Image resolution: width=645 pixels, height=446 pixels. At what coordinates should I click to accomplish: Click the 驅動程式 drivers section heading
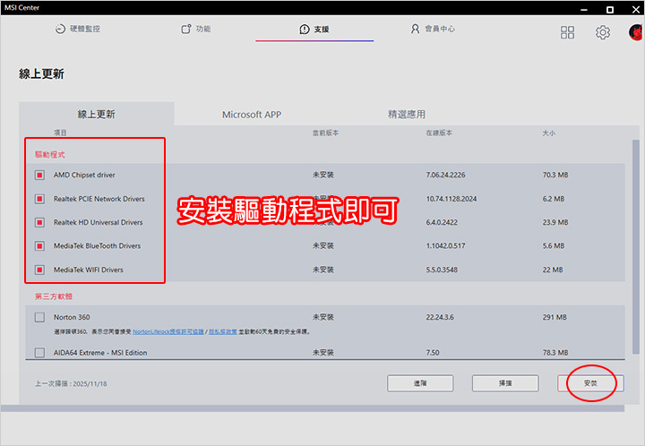50,155
